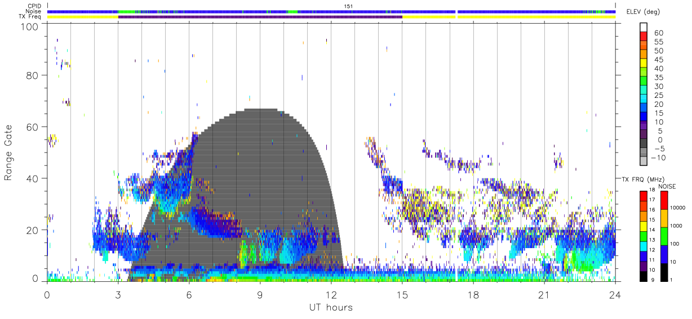Click the "Range Gate" y-axis title
692x319 pixels.
[8, 152]
